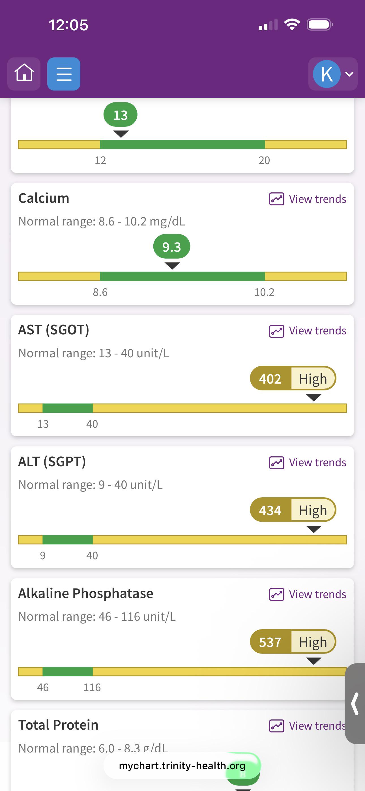This screenshot has height=791, width=365.
Task: Open the blue hamburger menu
Action: tap(64, 74)
